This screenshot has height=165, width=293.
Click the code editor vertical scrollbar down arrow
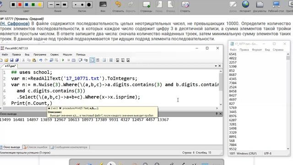click(x=221, y=104)
